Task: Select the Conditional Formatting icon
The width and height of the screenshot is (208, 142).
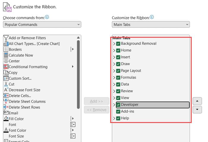Action: [x=6, y=67]
